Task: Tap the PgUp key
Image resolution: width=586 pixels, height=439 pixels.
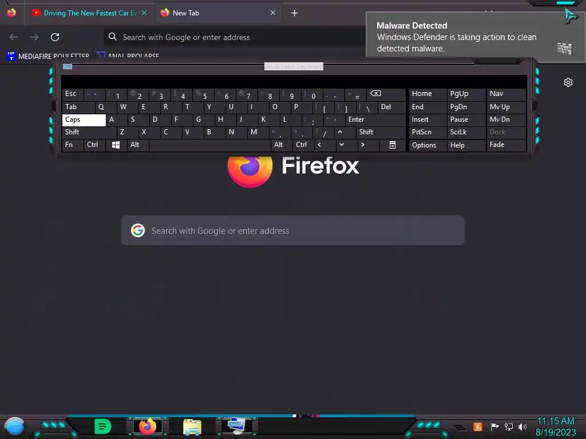Action: pyautogui.click(x=466, y=94)
